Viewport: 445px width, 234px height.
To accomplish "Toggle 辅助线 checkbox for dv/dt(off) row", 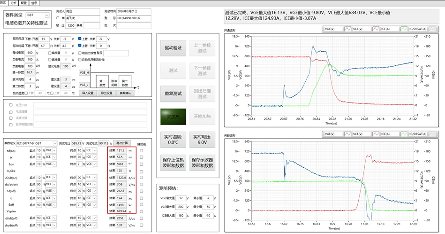I will pyautogui.click(x=141, y=225).
